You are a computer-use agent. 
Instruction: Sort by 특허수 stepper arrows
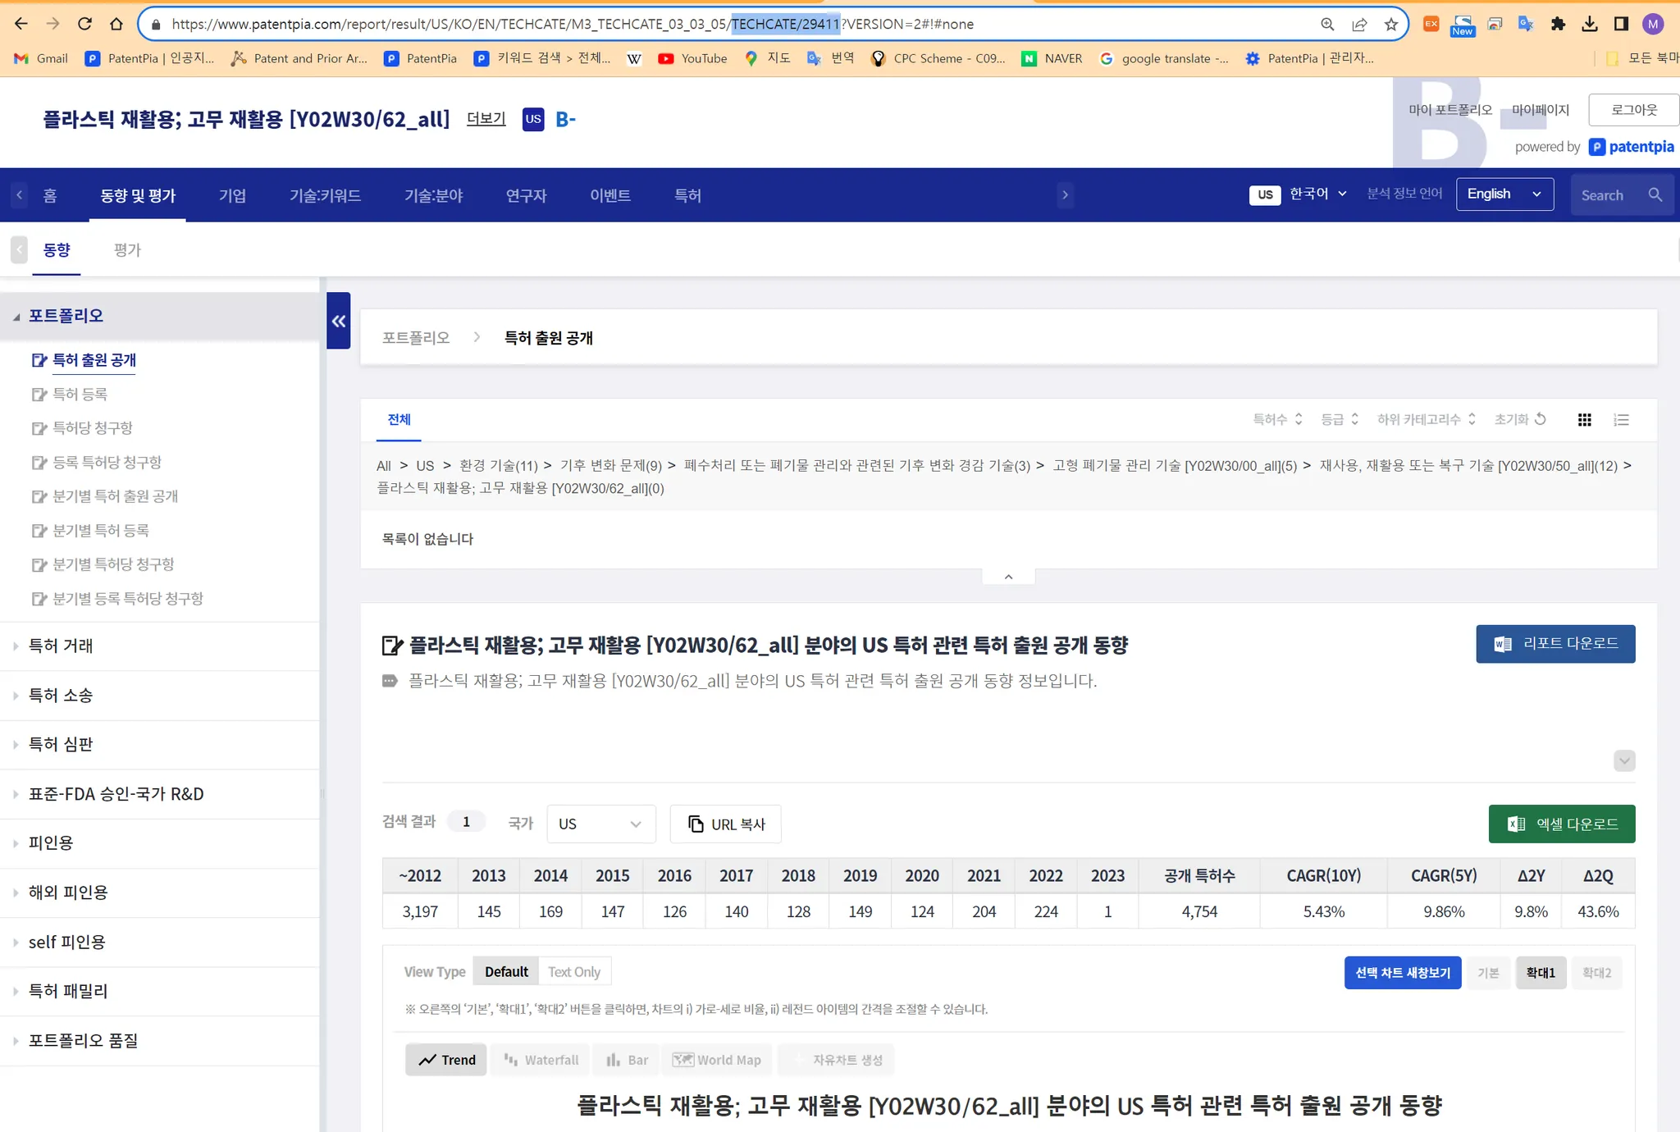point(1298,419)
